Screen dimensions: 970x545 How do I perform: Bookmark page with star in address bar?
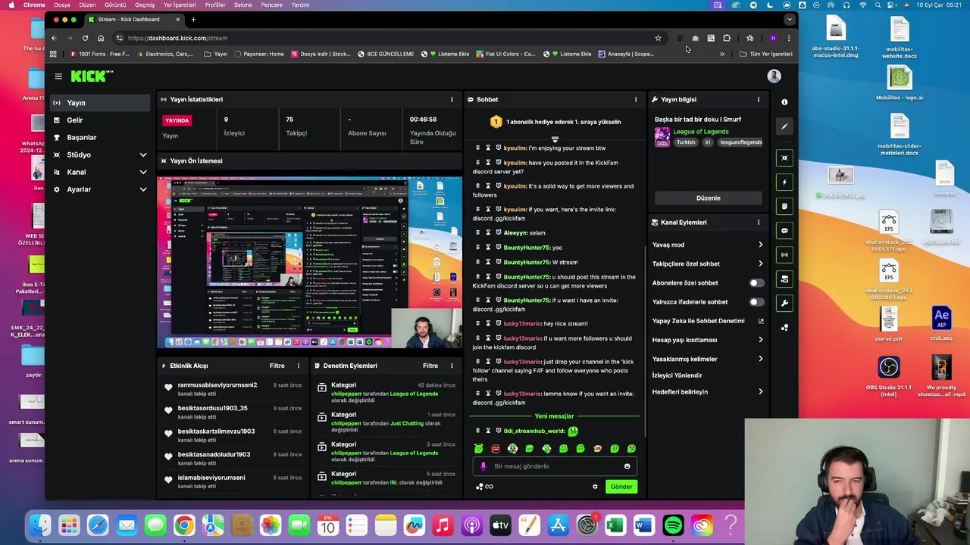658,38
